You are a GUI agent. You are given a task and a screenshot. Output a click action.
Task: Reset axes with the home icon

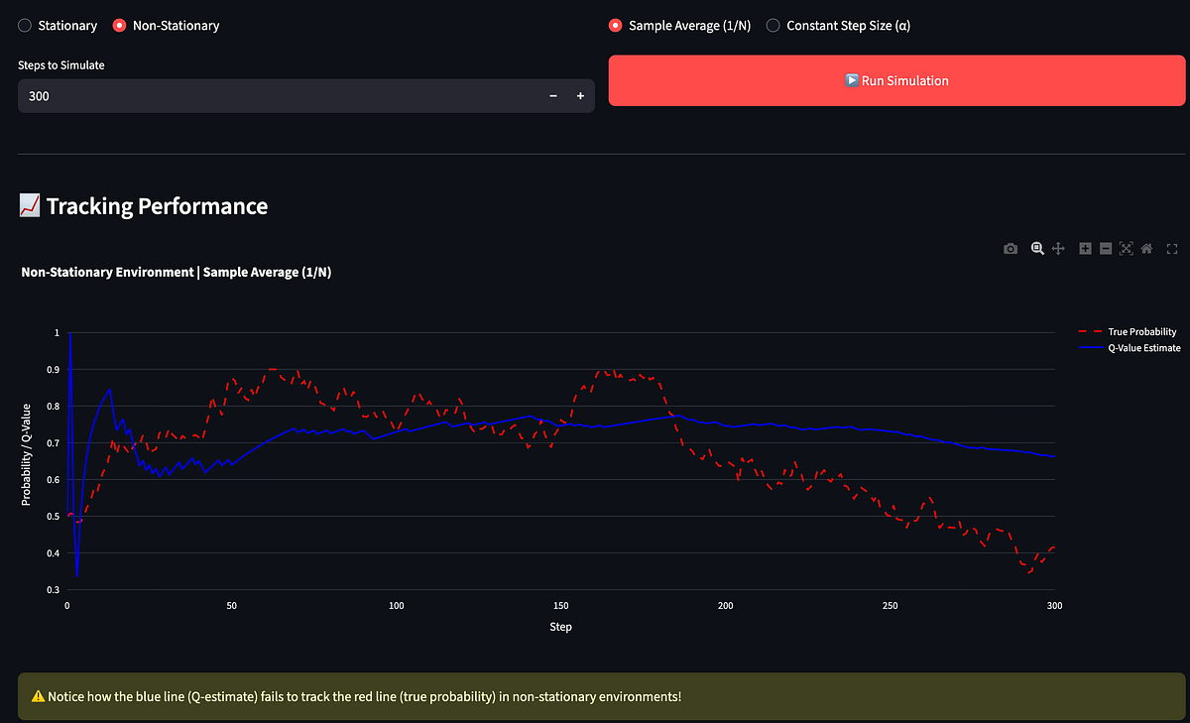coord(1146,249)
